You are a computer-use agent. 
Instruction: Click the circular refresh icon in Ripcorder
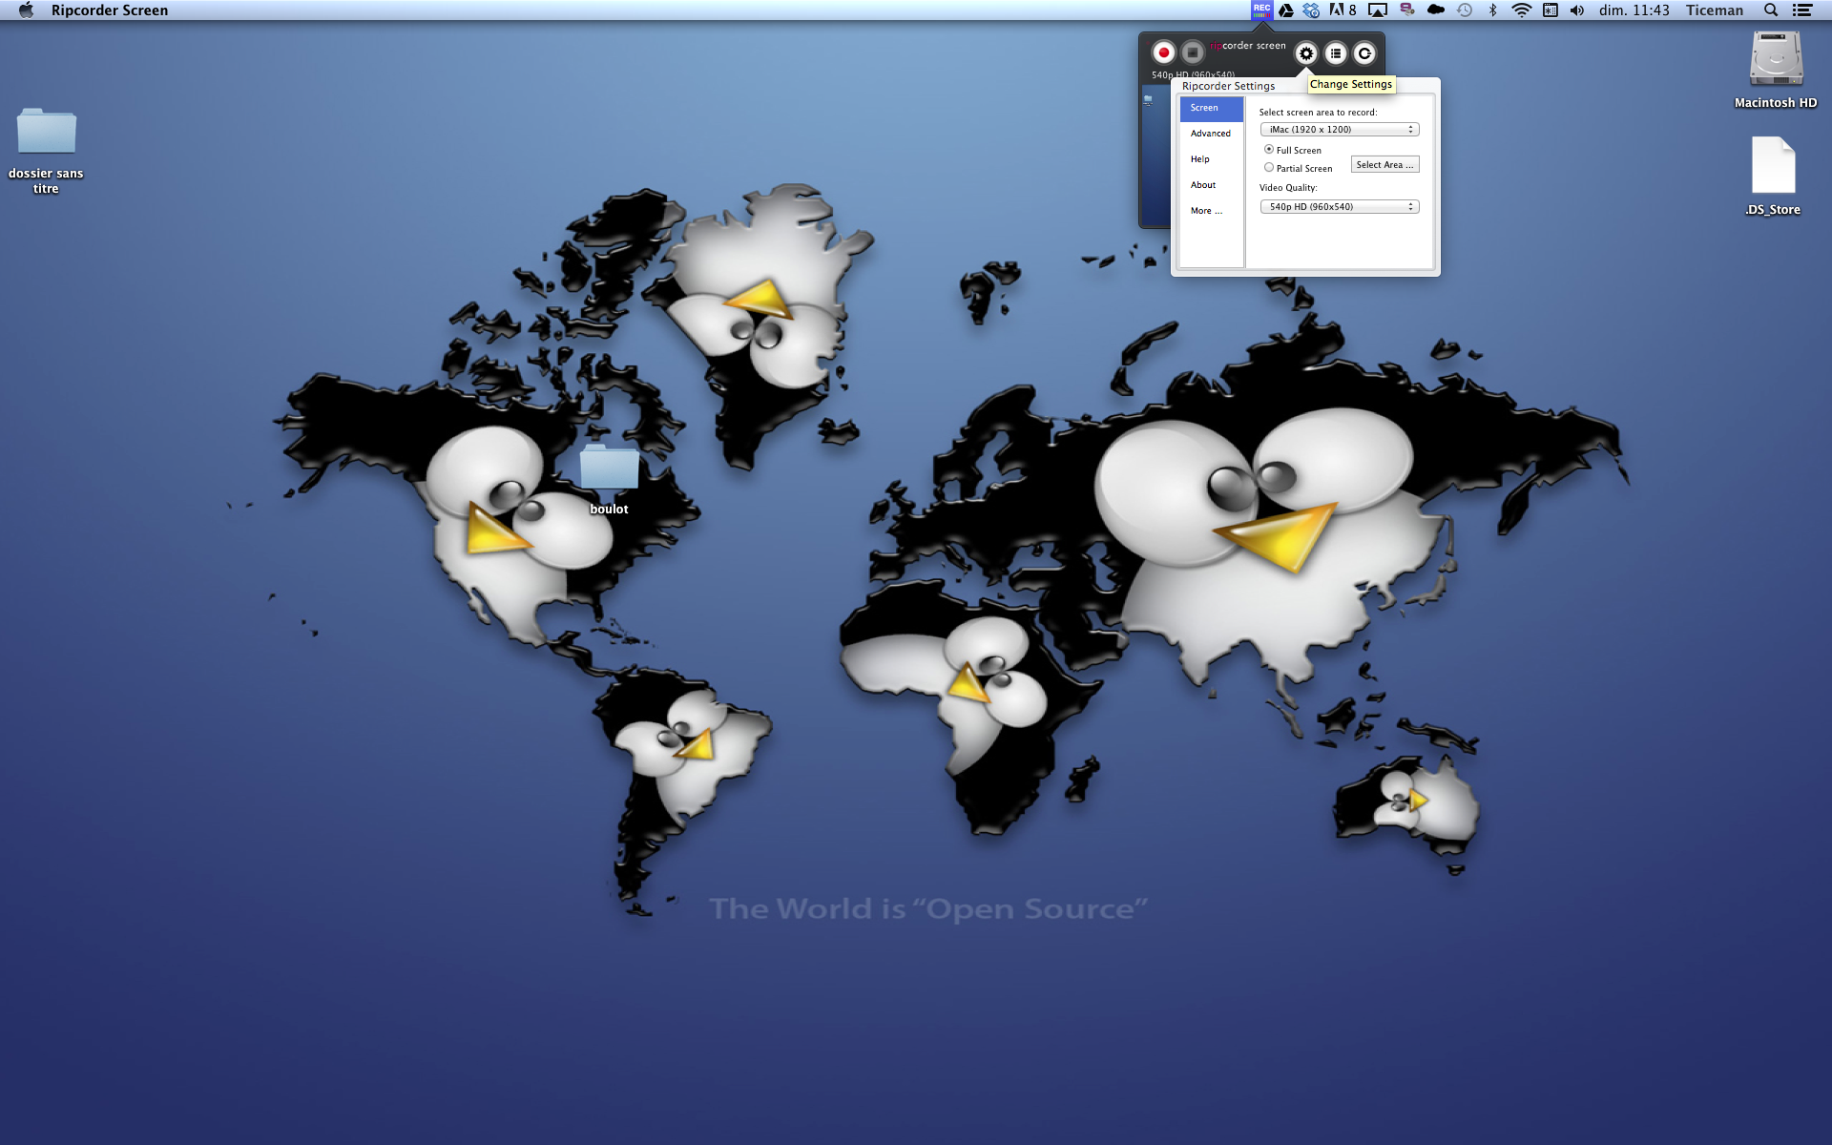1364,53
